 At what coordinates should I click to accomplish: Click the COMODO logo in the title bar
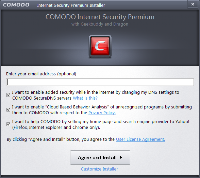(x=16, y=5)
